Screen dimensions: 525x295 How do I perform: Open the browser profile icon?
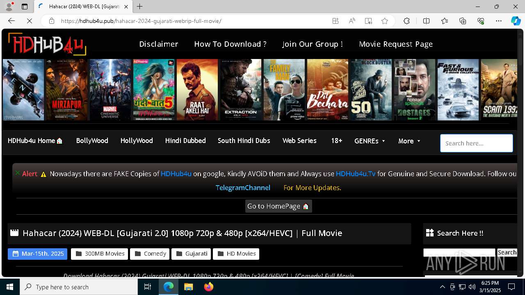pyautogui.click(x=9, y=7)
